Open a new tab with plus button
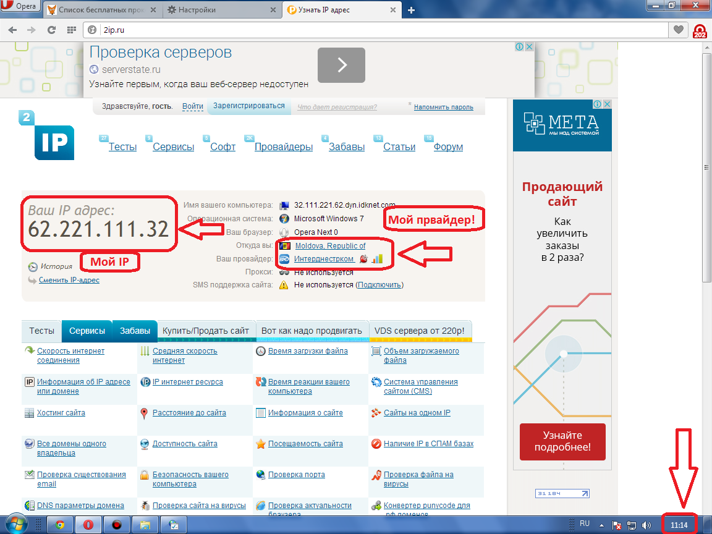Screen dimensions: 712x534 pos(411,10)
